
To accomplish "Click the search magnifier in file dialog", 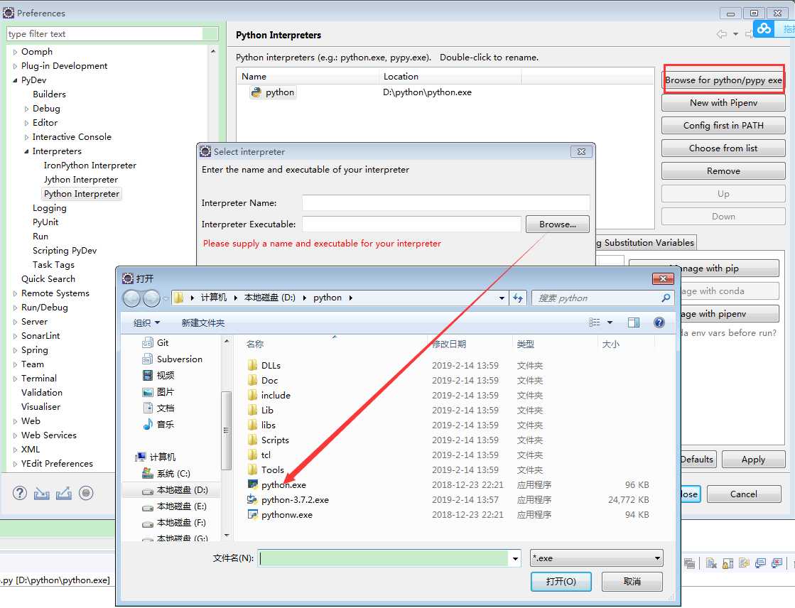I will click(666, 298).
